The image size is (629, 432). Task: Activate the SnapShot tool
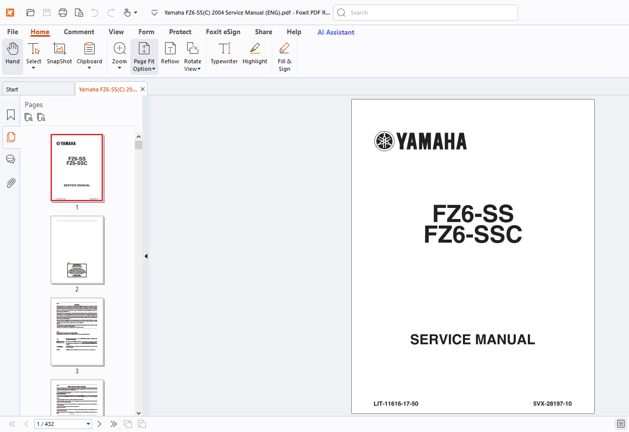(x=59, y=54)
